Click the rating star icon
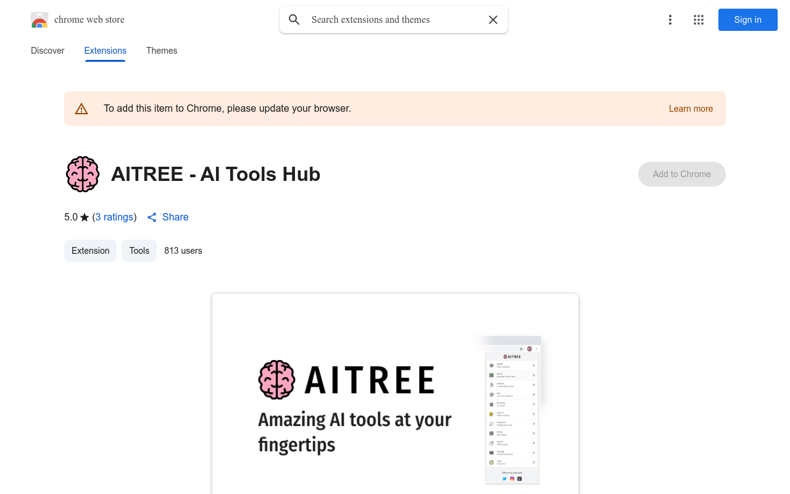790x494 pixels. click(x=85, y=217)
